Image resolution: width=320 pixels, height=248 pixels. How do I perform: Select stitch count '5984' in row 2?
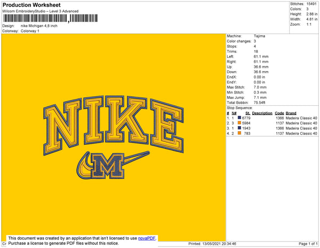[246, 123]
